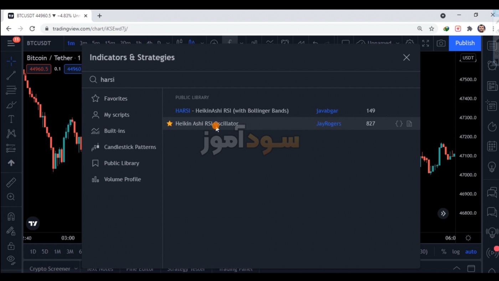Image resolution: width=499 pixels, height=281 pixels.
Task: Select the XABCD pattern tool
Action: point(11,133)
